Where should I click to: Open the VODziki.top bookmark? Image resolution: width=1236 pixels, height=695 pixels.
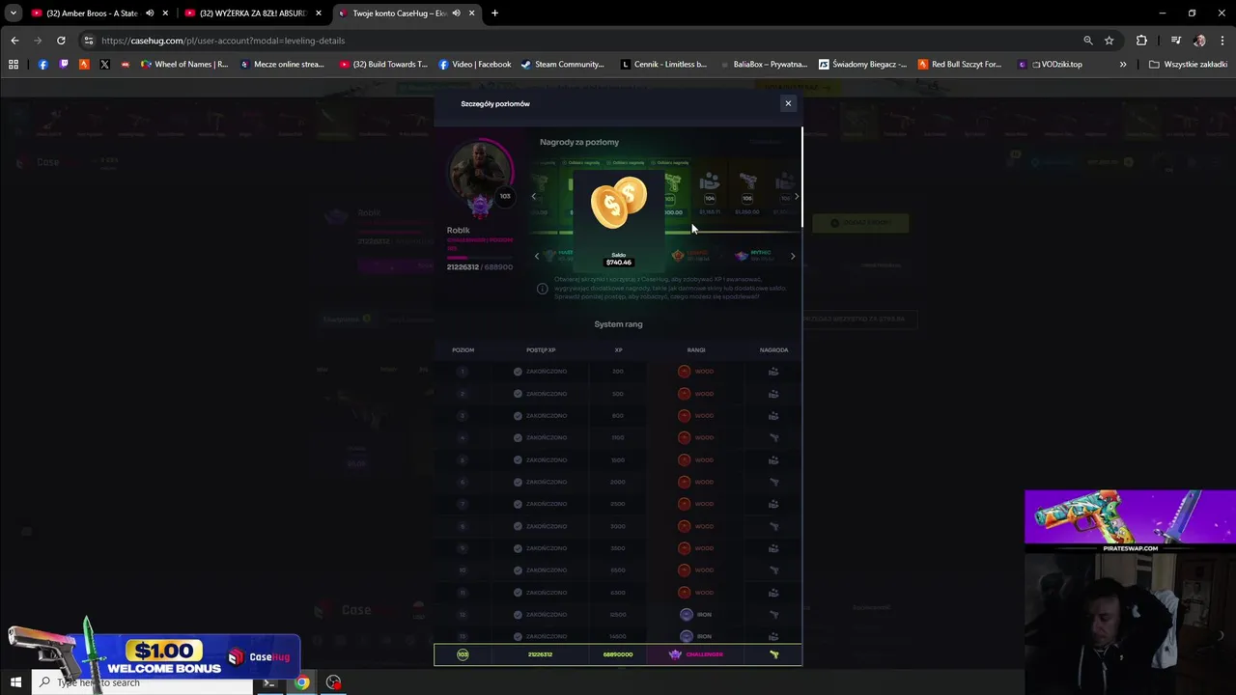1050,65
